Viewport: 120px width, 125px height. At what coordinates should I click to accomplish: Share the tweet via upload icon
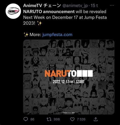(96, 119)
